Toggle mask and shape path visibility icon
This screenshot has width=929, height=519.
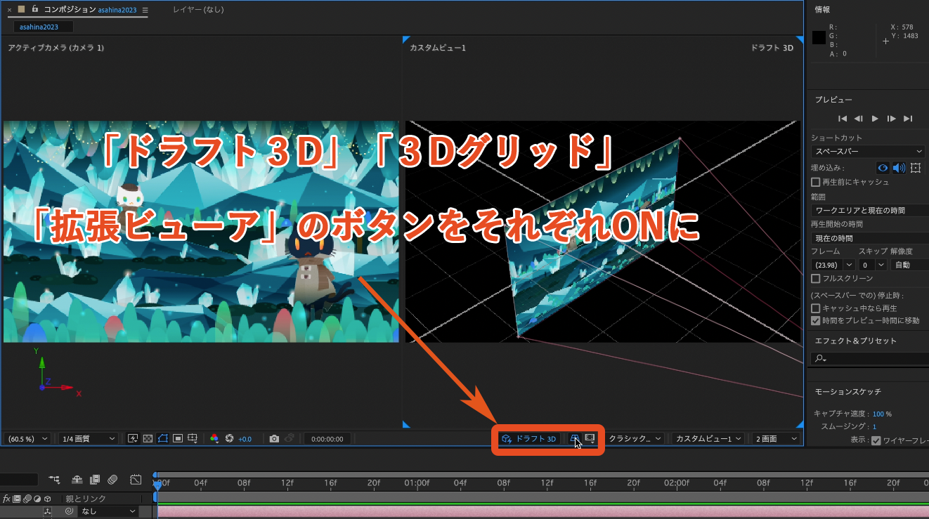point(163,439)
